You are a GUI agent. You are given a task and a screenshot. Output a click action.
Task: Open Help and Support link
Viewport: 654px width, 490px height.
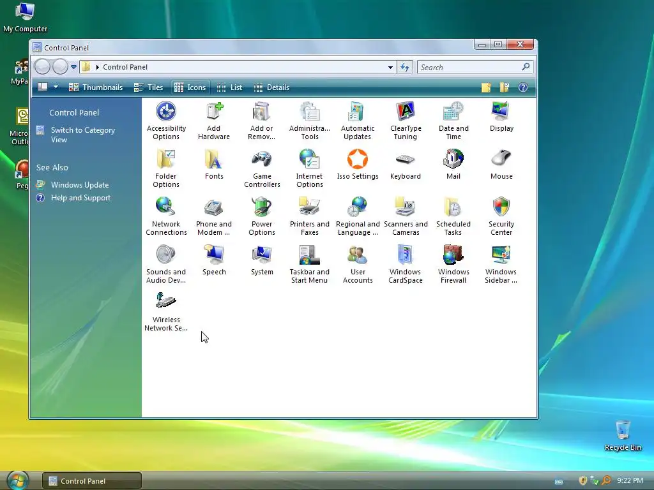click(x=80, y=198)
